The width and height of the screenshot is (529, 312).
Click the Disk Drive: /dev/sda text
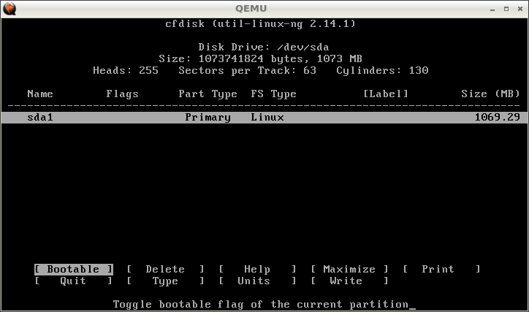click(x=264, y=47)
